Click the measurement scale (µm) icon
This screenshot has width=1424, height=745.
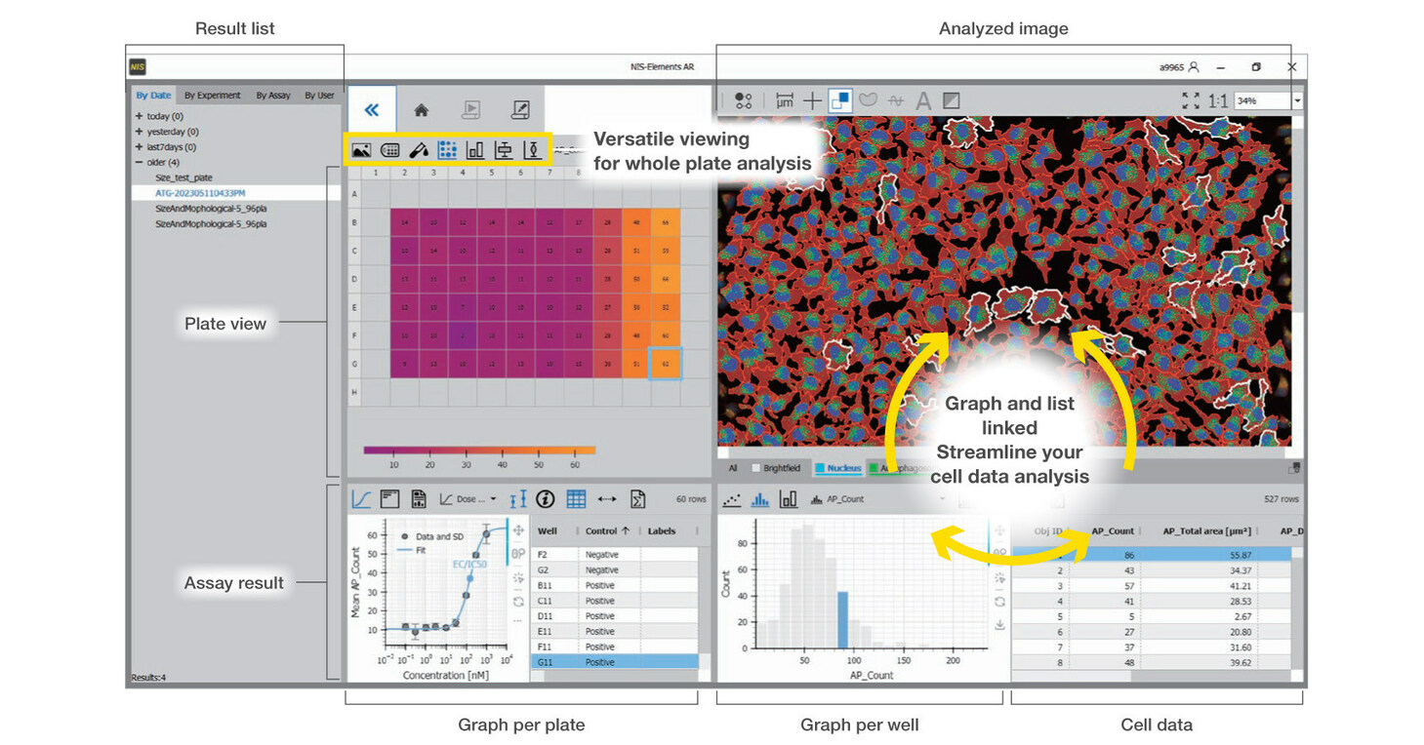click(x=786, y=99)
